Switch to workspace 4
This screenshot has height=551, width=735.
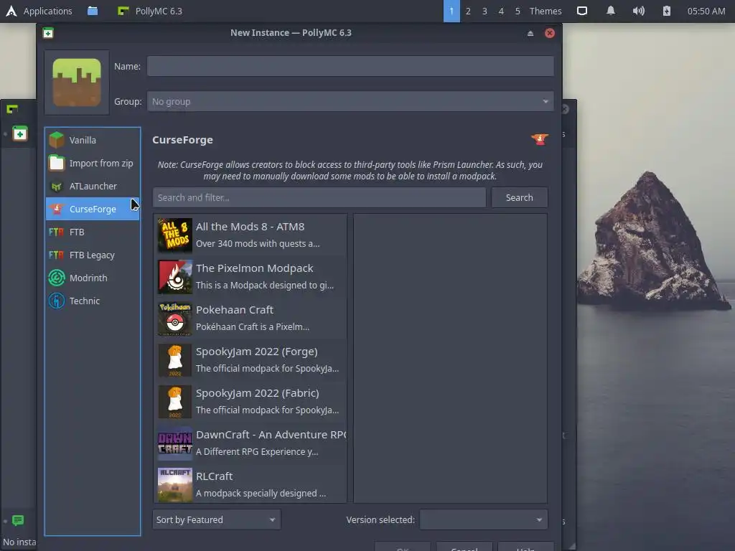(x=501, y=11)
